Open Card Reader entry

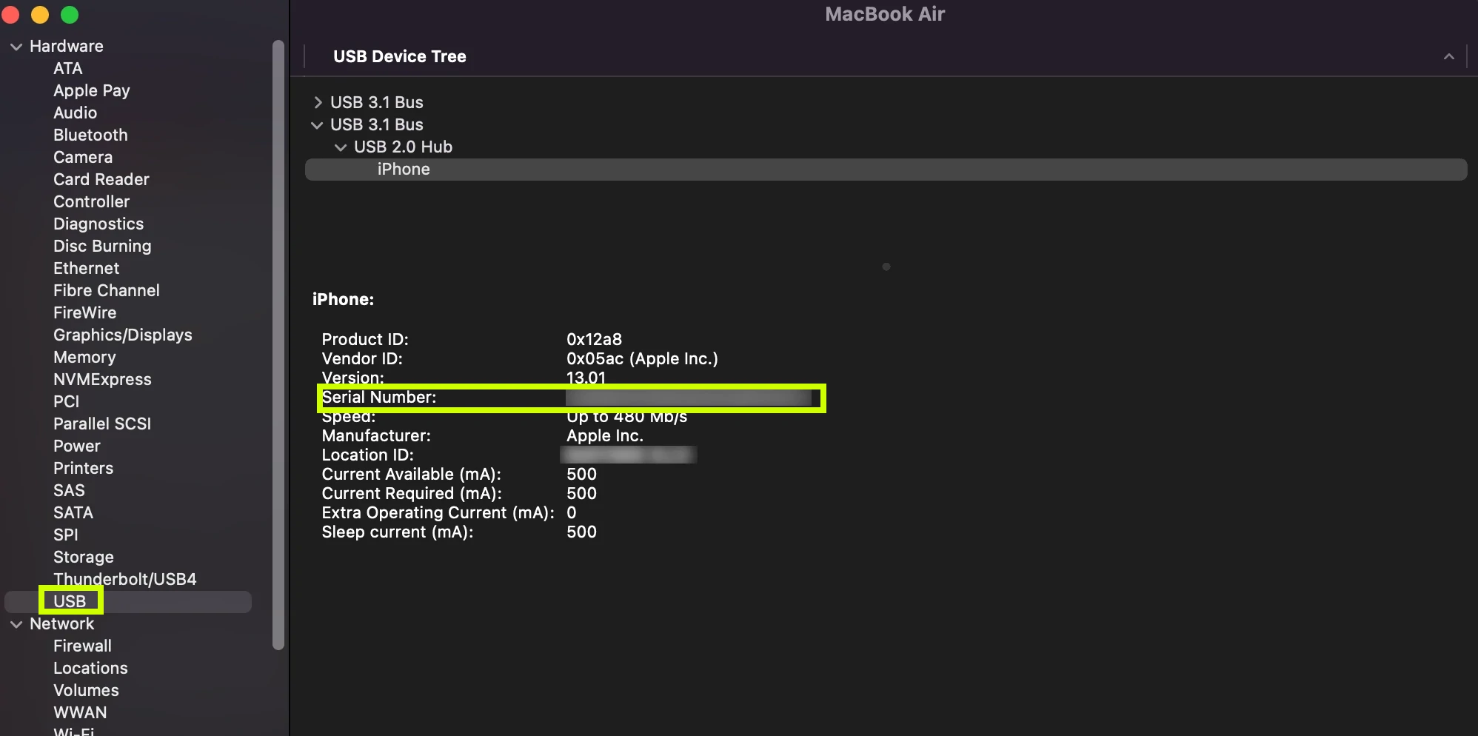pyautogui.click(x=101, y=179)
